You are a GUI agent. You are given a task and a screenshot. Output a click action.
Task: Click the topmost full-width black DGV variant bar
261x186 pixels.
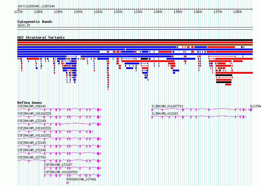click(x=135, y=40)
